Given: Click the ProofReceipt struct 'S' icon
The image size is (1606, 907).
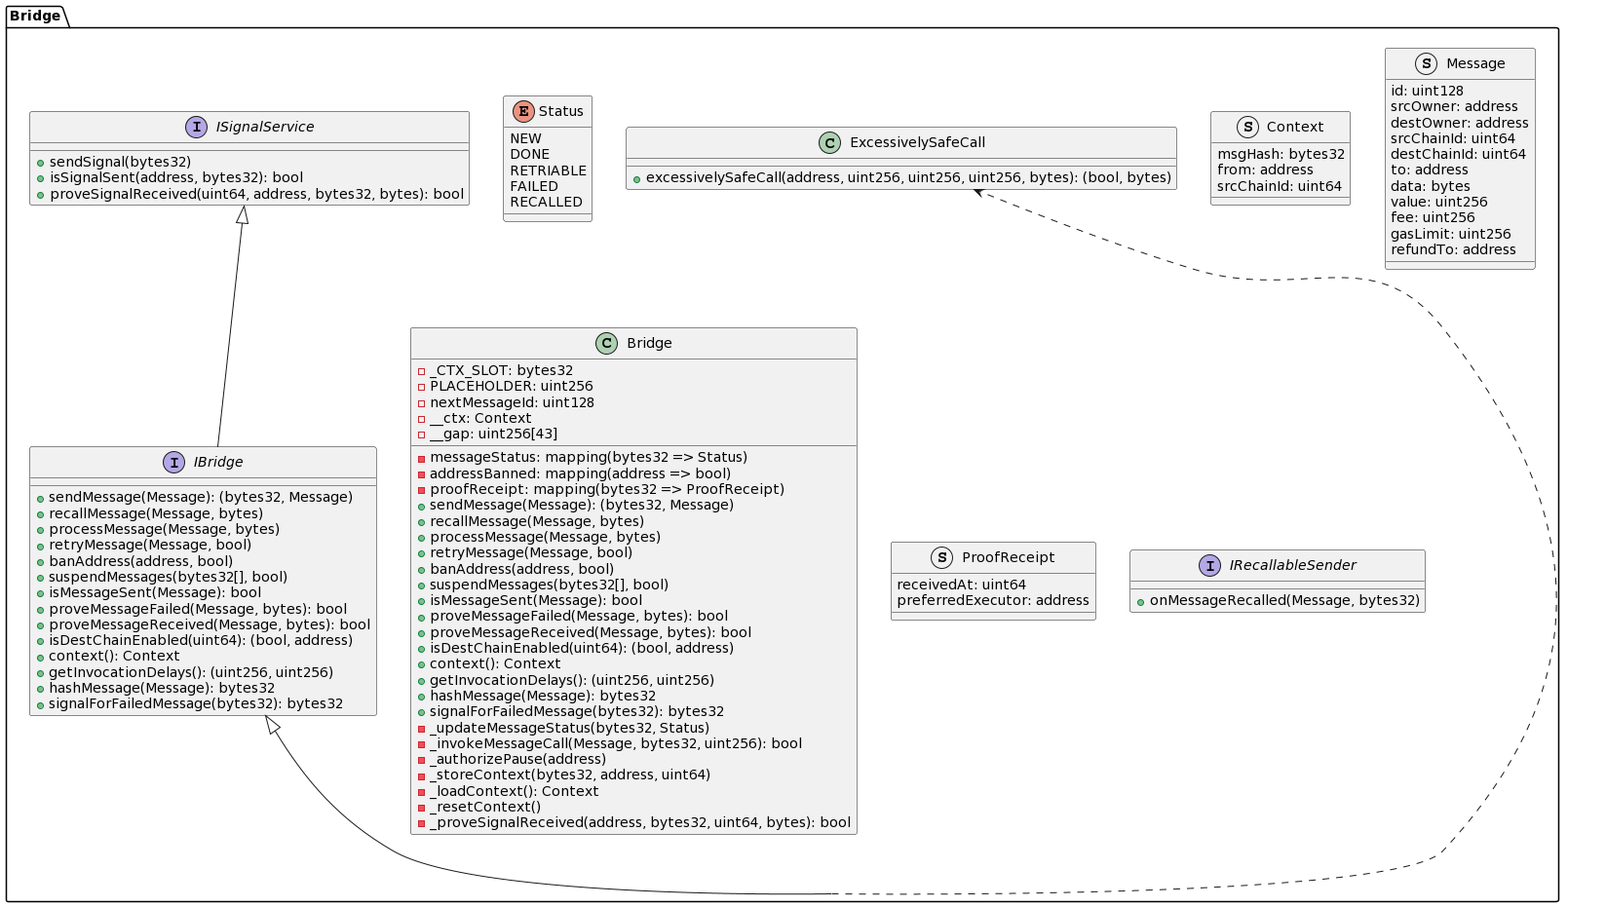Looking at the screenshot, I should click(942, 557).
